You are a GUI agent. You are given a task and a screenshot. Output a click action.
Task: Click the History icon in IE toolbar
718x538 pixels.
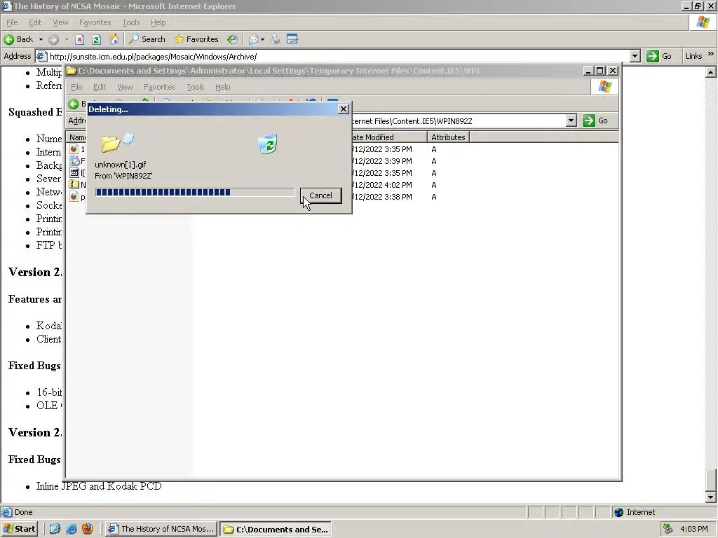232,39
